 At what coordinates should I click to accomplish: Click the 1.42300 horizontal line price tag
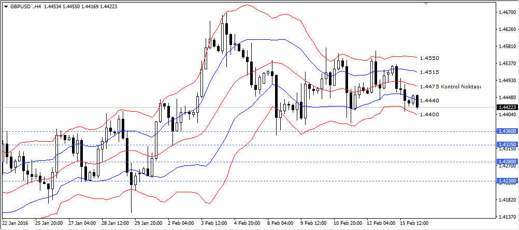[507, 181]
